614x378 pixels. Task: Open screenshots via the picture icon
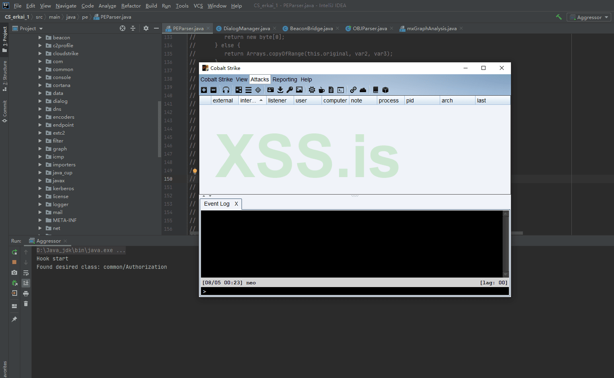pyautogui.click(x=299, y=90)
